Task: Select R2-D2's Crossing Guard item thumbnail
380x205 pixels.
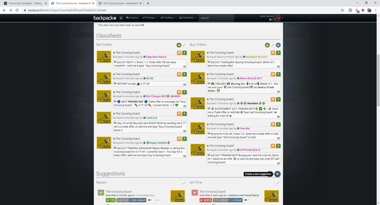Action: tap(104, 78)
